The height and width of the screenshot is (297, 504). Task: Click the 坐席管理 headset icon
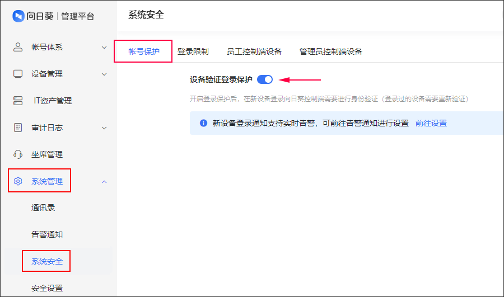(x=18, y=154)
